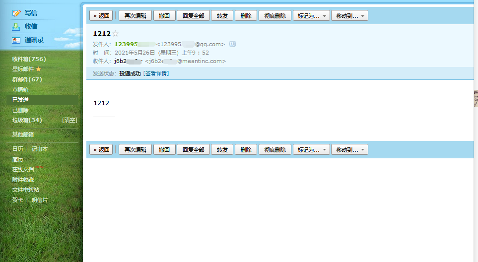The height and width of the screenshot is (262, 478).
Task: Expand top 移动到... dropdown
Action: [349, 16]
